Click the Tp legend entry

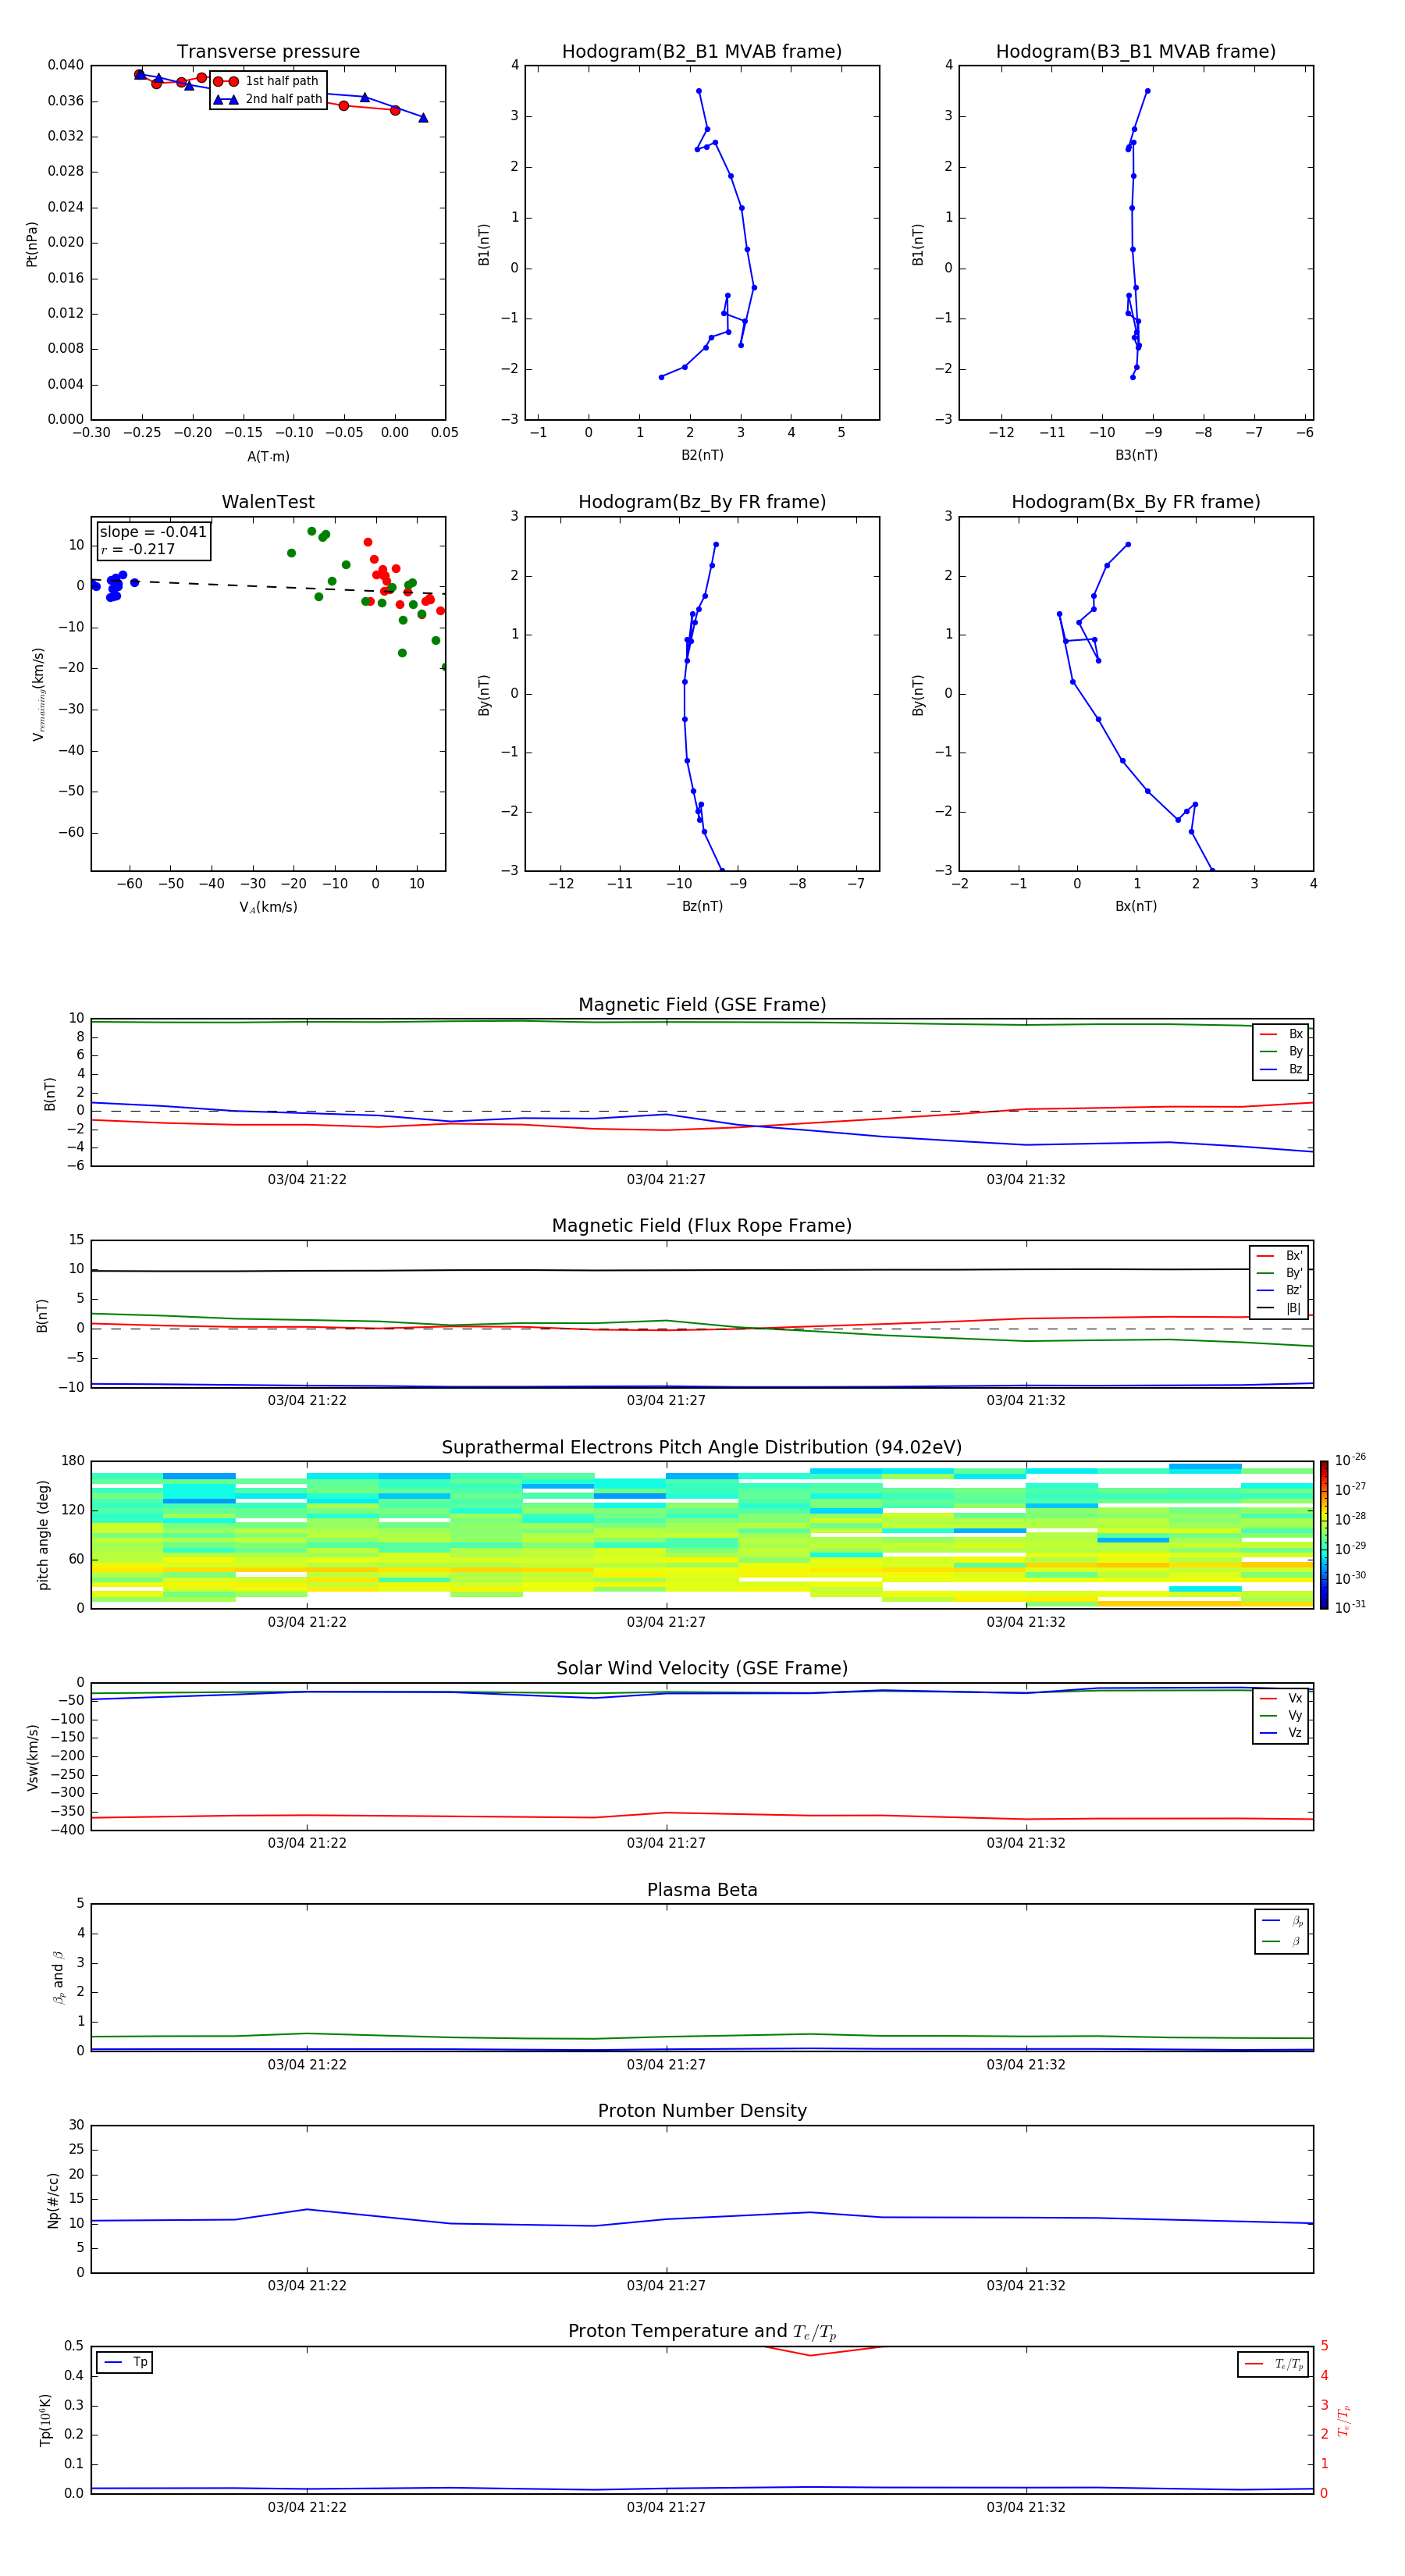coord(125,2362)
